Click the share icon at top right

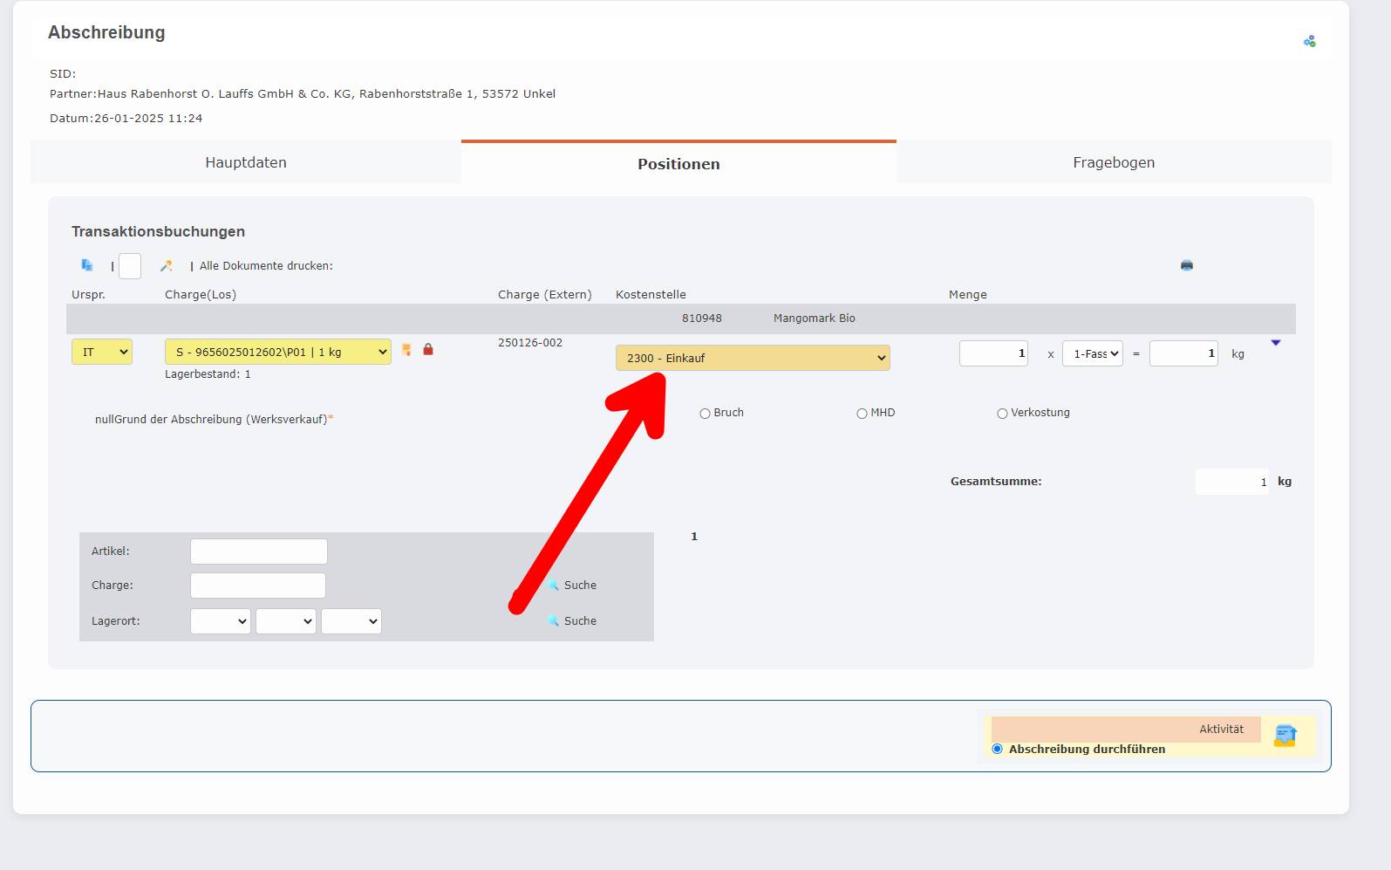(x=1309, y=41)
